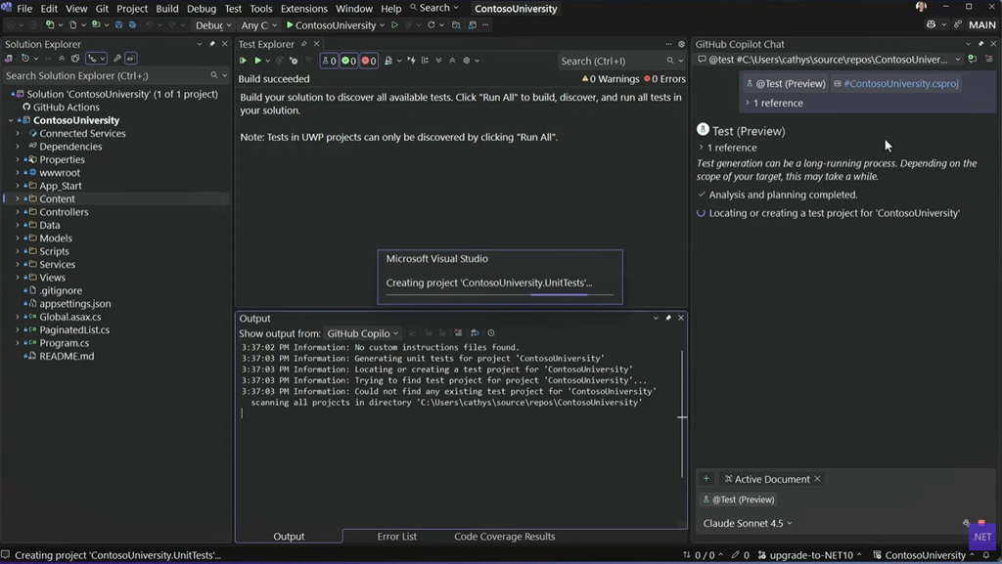Click the #ContosoUniversity.csproj reference link
1002x564 pixels.
pos(900,84)
